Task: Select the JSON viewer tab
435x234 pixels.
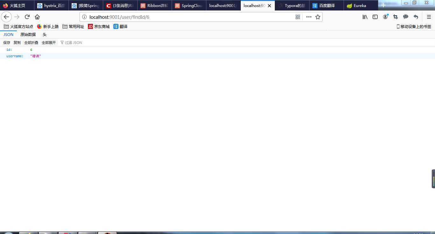Action: click(9, 34)
